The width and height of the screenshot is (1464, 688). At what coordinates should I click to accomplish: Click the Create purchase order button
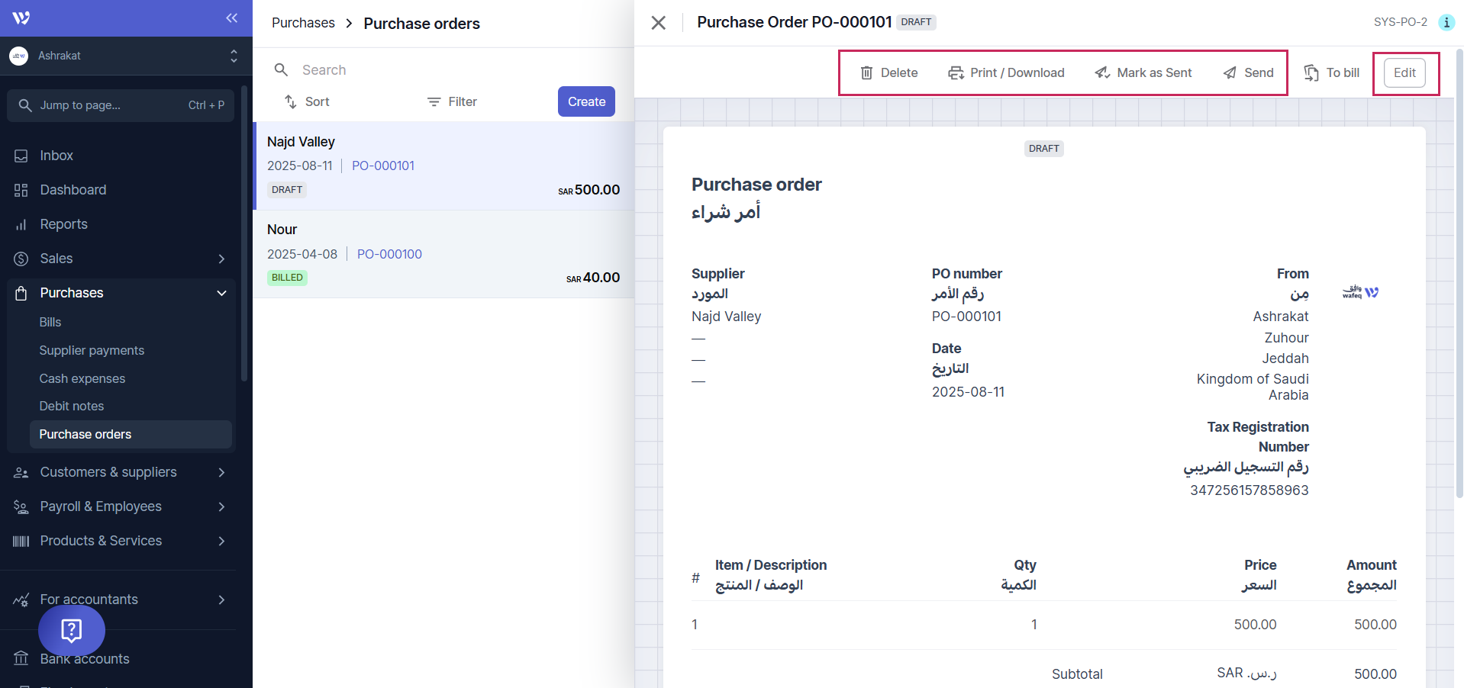pos(586,101)
